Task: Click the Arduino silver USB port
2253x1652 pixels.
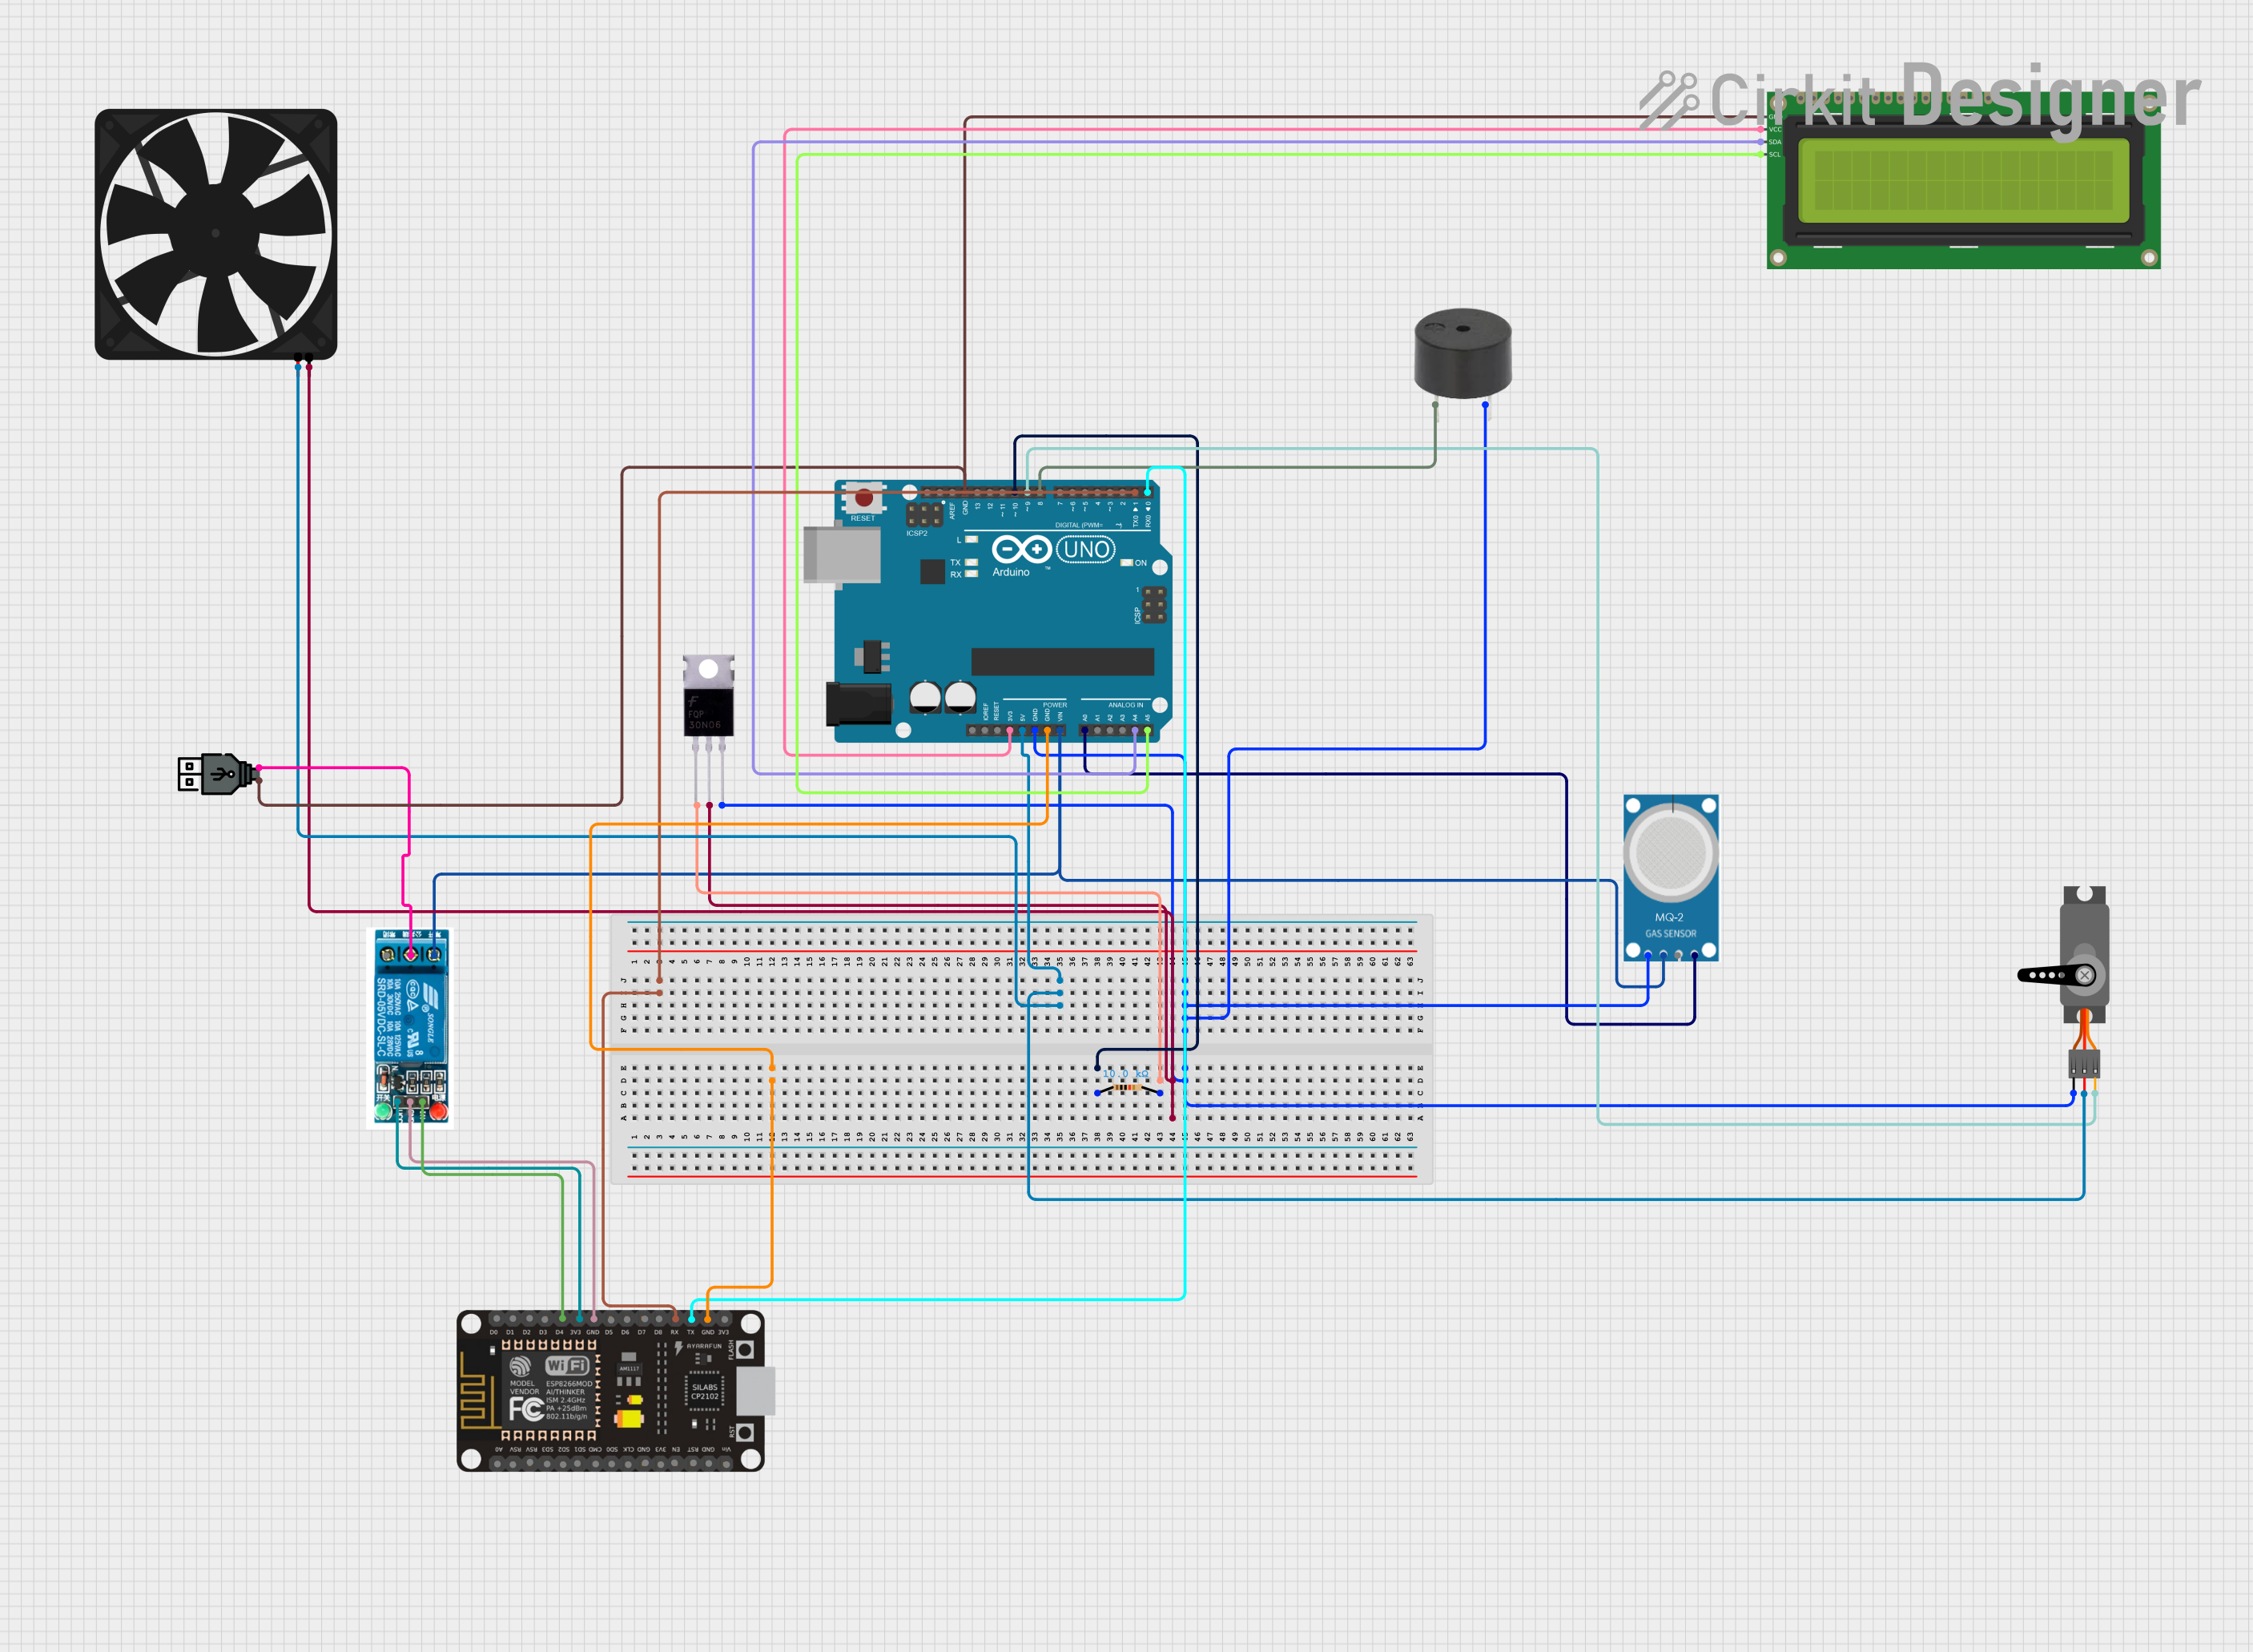Action: (x=842, y=554)
